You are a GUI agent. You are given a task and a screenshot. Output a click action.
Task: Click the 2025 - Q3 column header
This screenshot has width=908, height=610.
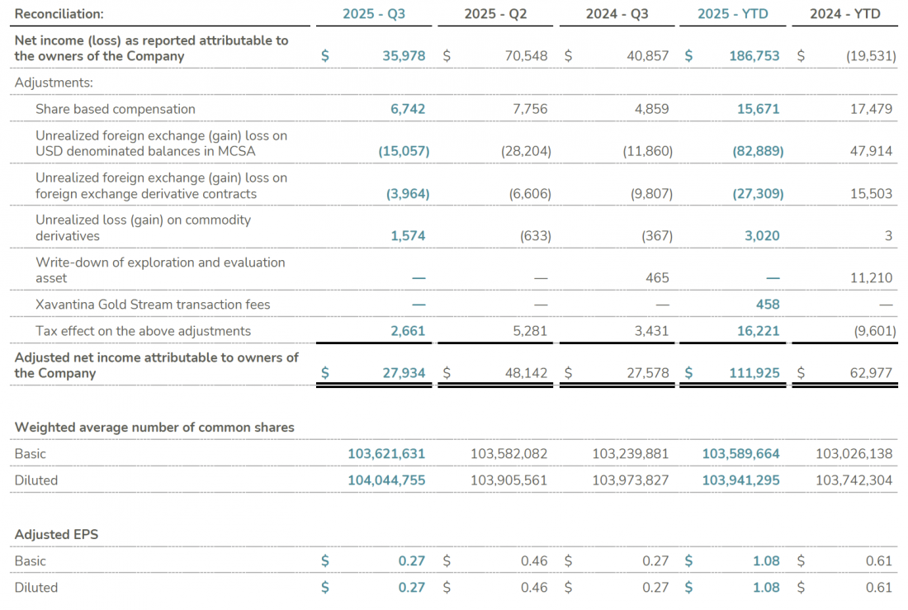coord(374,14)
